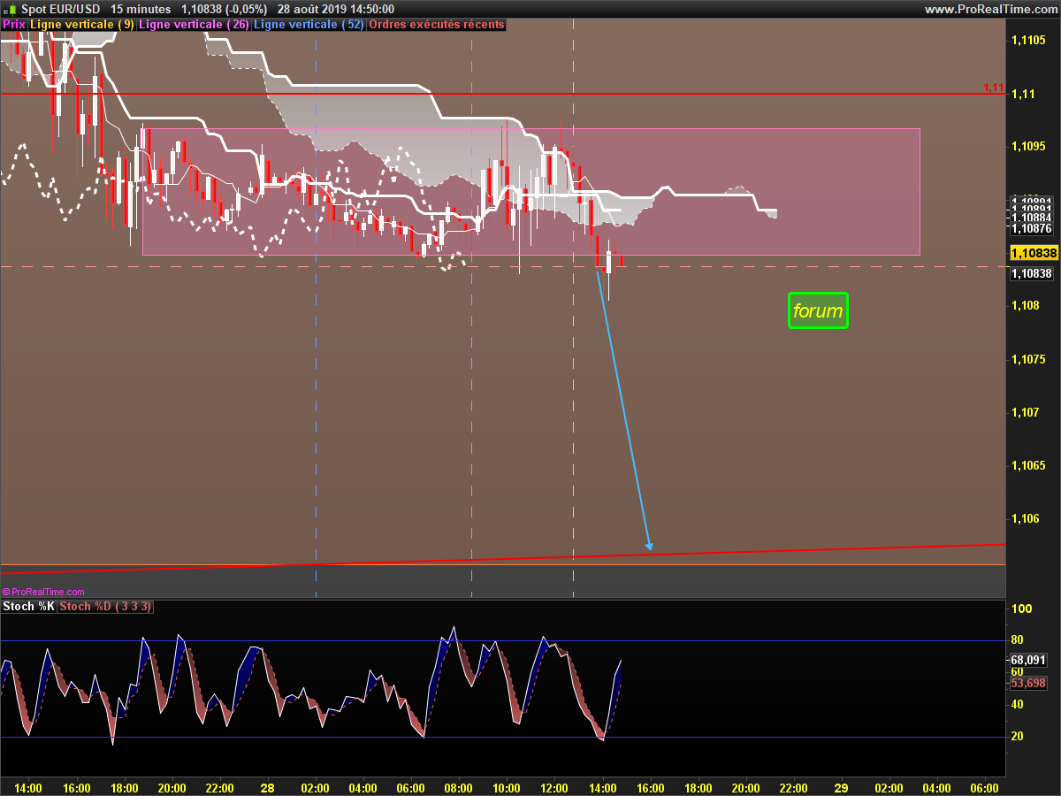Image resolution: width=1061 pixels, height=796 pixels.
Task: Click the Stoch %D (3 3 3) label
Action: [106, 606]
